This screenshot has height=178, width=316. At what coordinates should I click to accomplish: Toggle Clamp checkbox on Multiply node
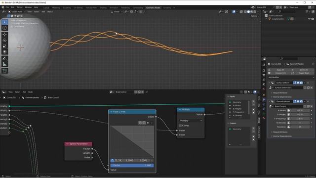[180, 126]
